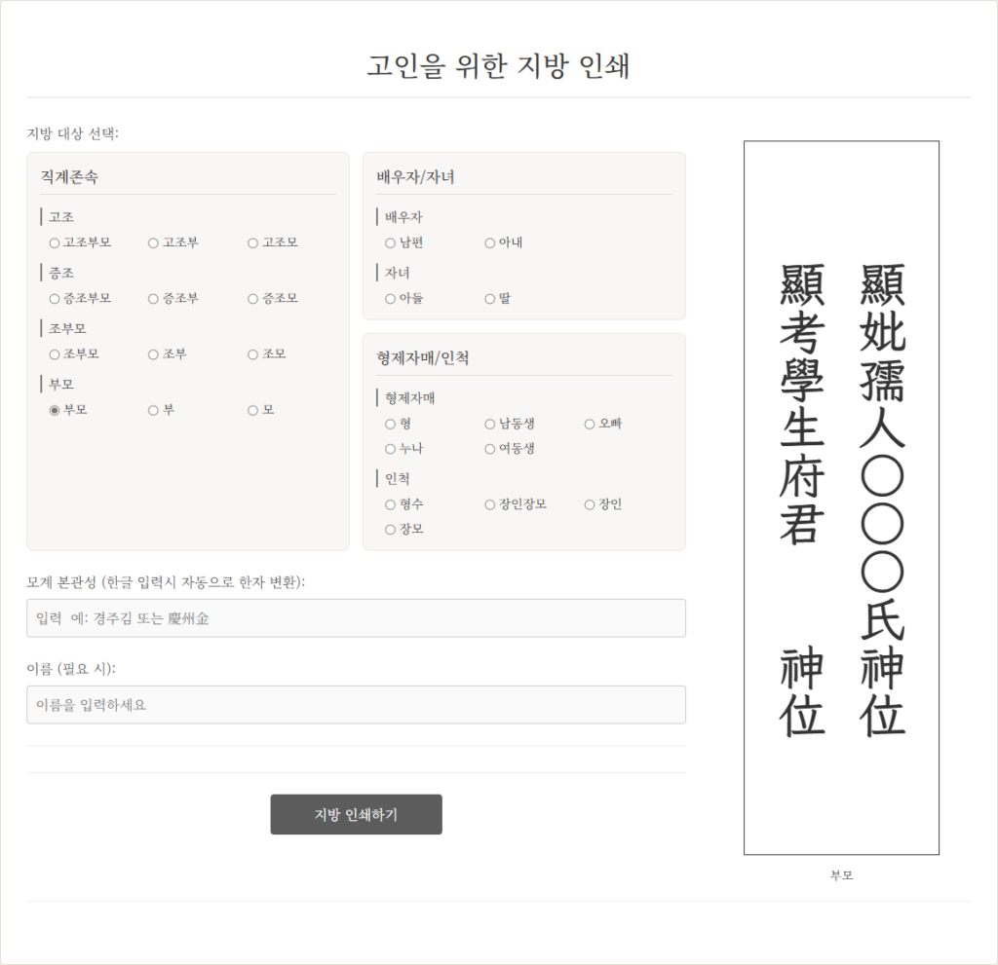Choose the 조부 option
Viewport: 998px width, 965px height.
[152, 353]
